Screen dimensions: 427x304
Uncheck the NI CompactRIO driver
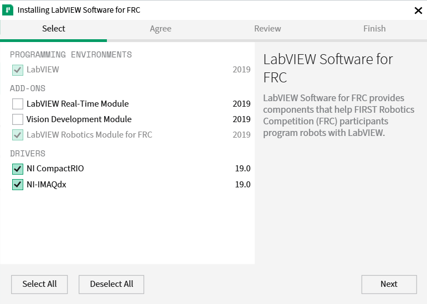coord(18,169)
